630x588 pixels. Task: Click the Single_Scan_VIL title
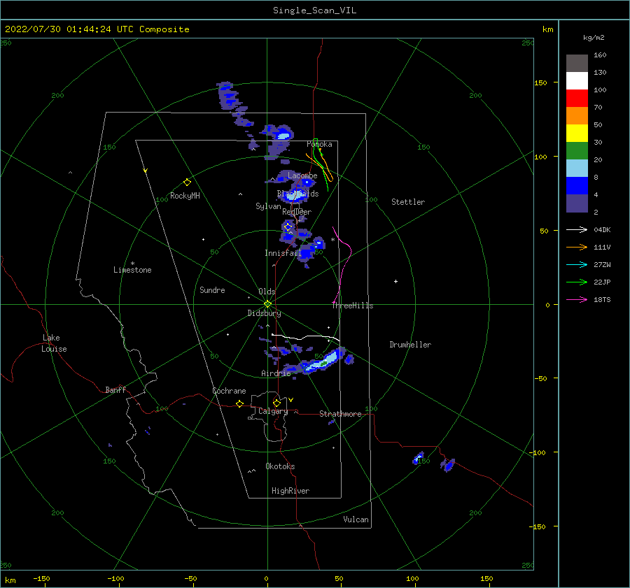tap(314, 10)
